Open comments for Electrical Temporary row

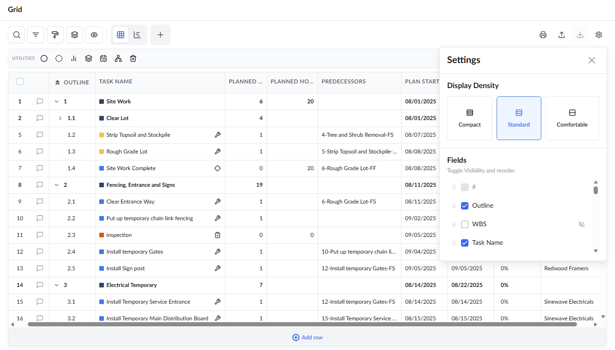click(40, 285)
